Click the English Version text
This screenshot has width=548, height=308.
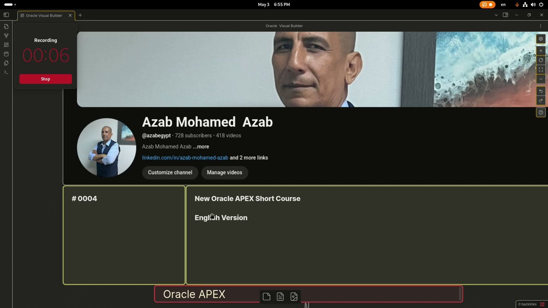221,217
